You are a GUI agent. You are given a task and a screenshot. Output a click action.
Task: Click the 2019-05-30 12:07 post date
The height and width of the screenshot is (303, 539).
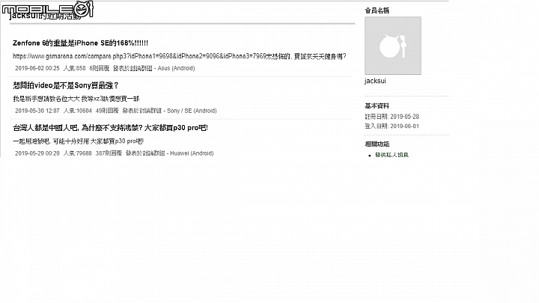pos(37,111)
